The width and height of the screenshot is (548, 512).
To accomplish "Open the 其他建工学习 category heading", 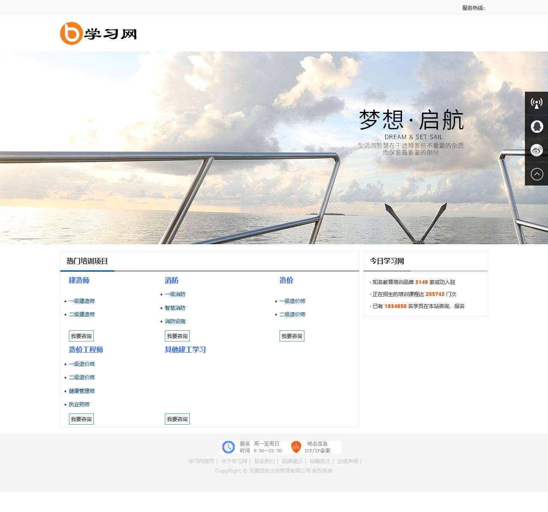I will coord(185,350).
